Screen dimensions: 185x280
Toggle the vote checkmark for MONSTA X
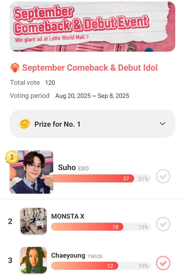point(163,224)
